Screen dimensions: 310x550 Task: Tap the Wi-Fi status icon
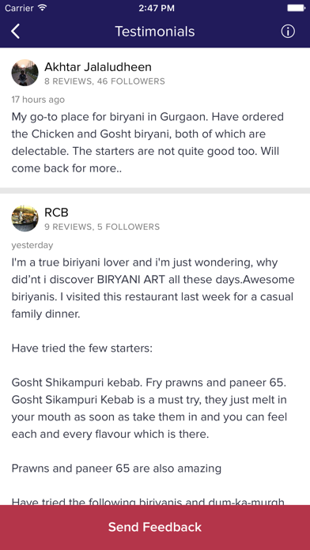coord(43,8)
